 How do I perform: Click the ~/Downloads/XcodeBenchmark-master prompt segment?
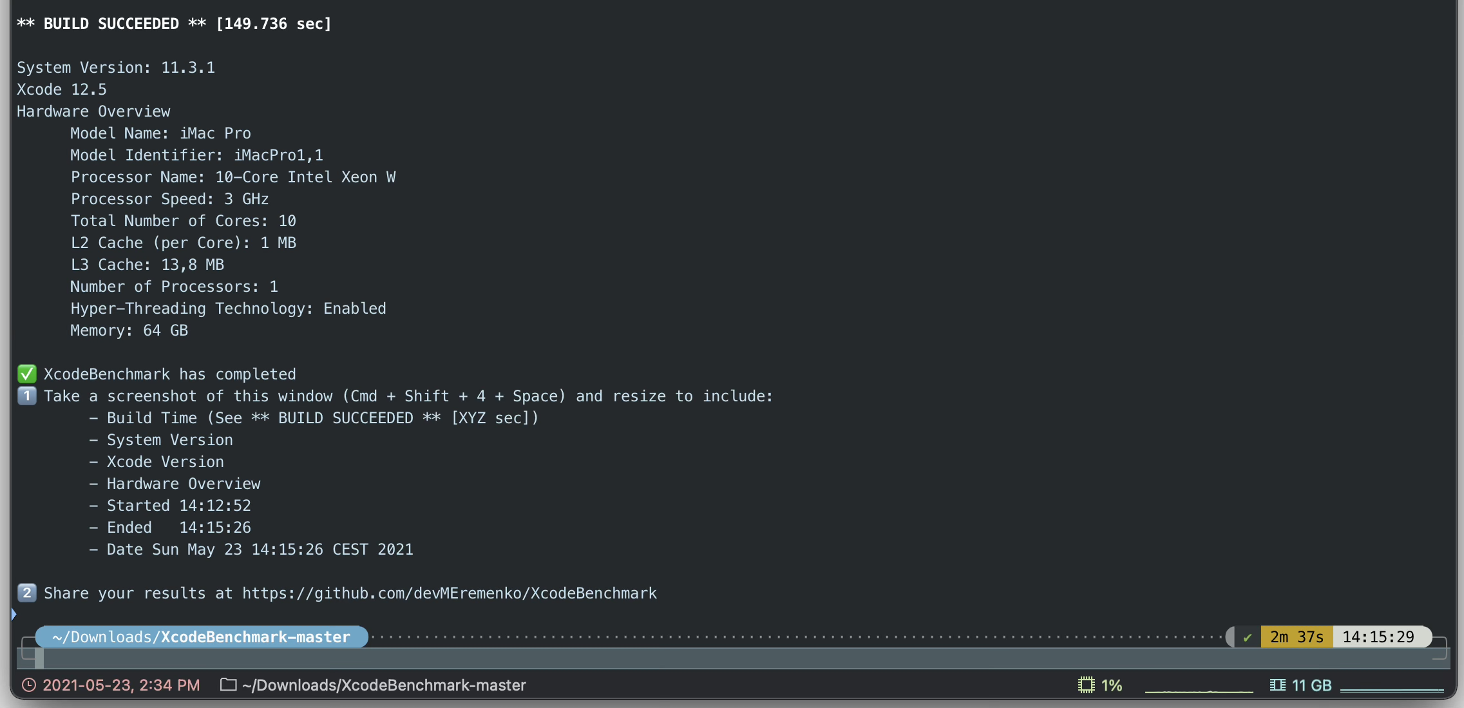[x=201, y=637]
